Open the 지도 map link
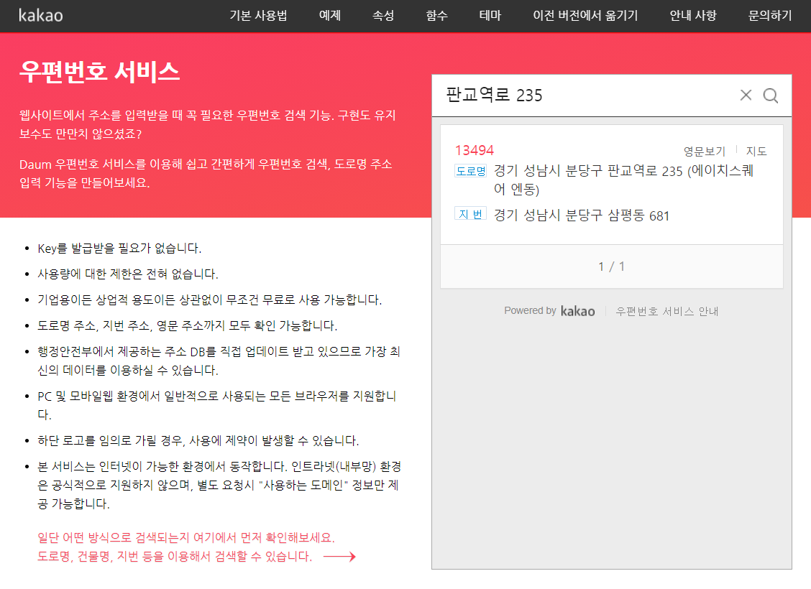This screenshot has height=589, width=811. click(756, 152)
